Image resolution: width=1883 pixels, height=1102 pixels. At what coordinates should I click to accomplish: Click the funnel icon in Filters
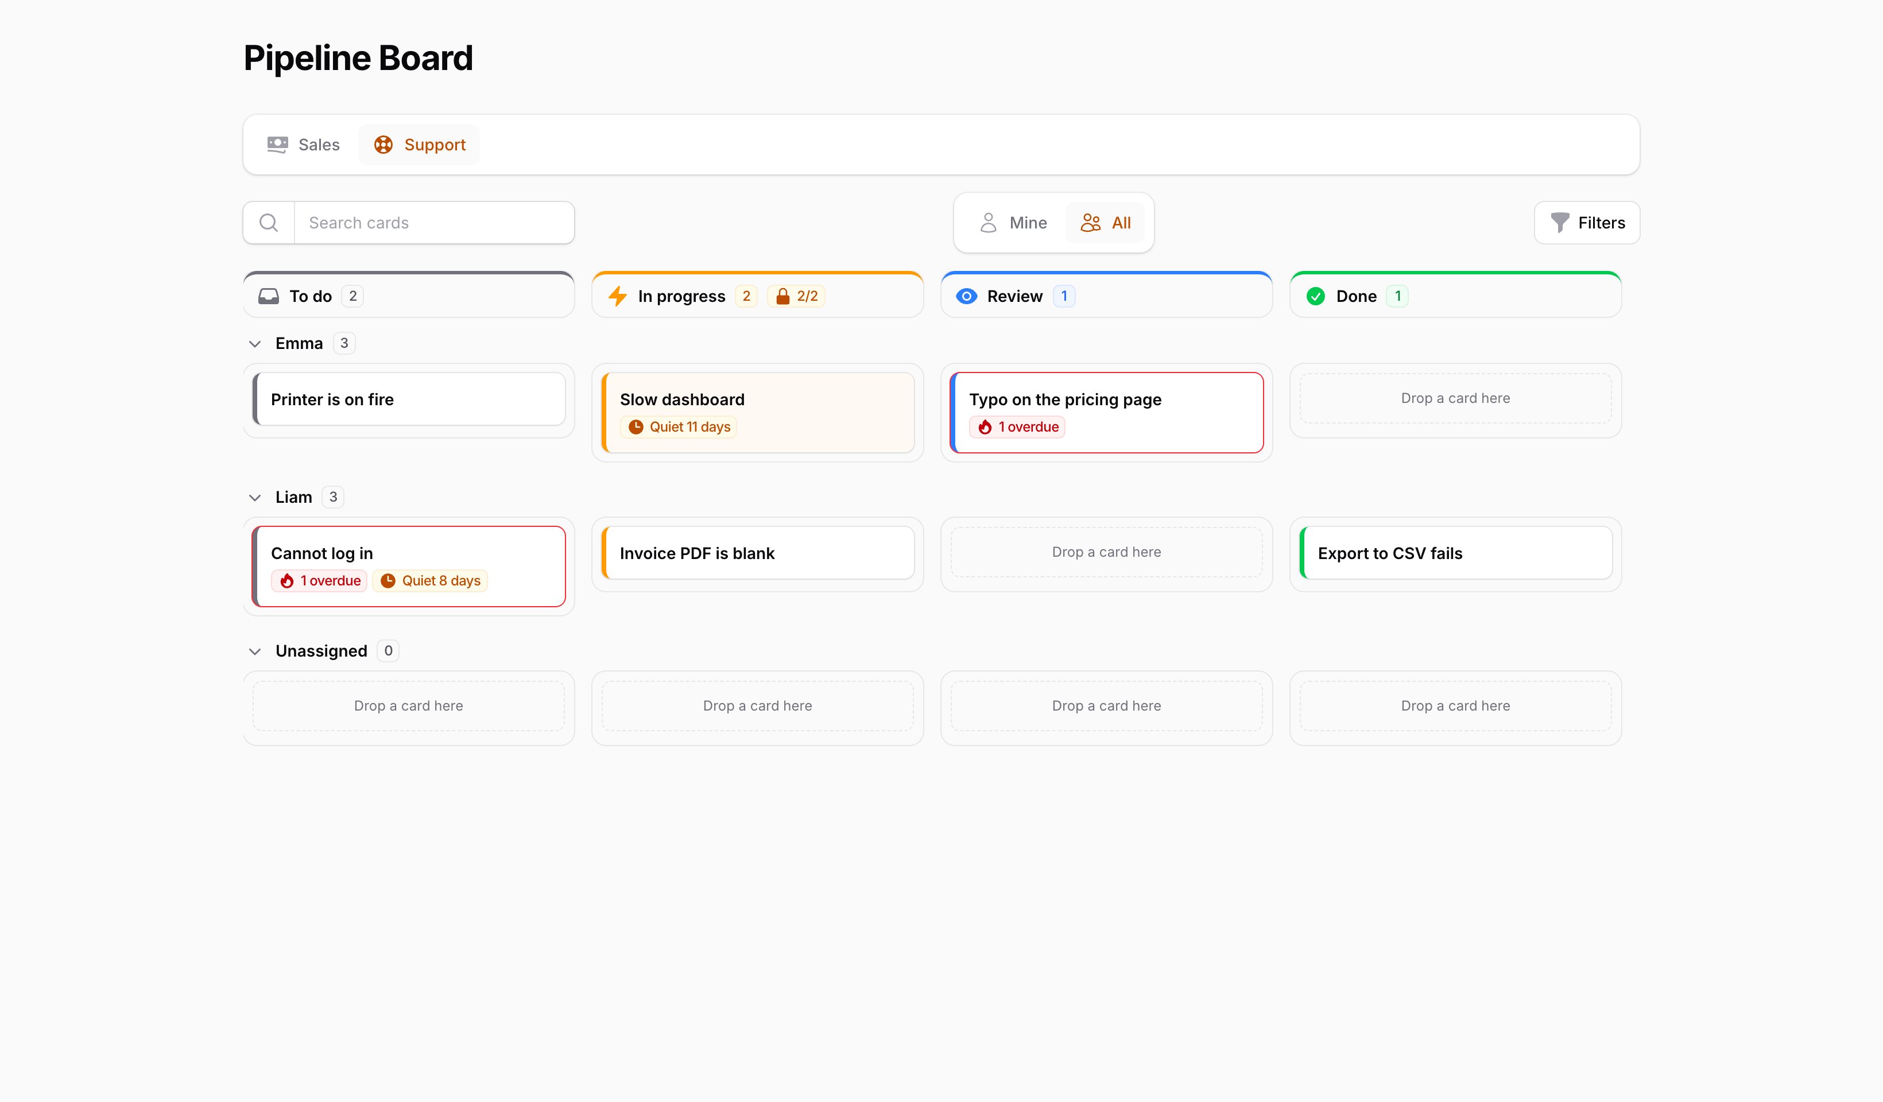[1560, 223]
